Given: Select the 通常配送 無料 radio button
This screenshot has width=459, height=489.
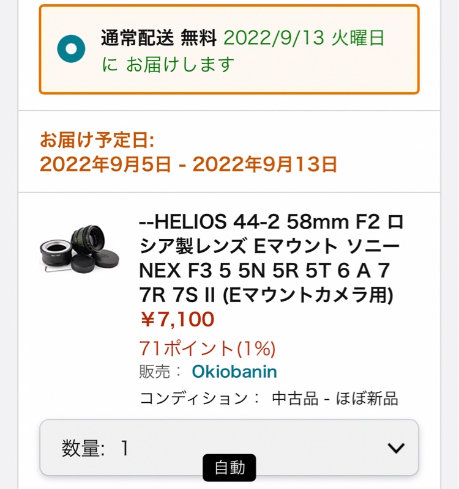Looking at the screenshot, I should (x=71, y=49).
